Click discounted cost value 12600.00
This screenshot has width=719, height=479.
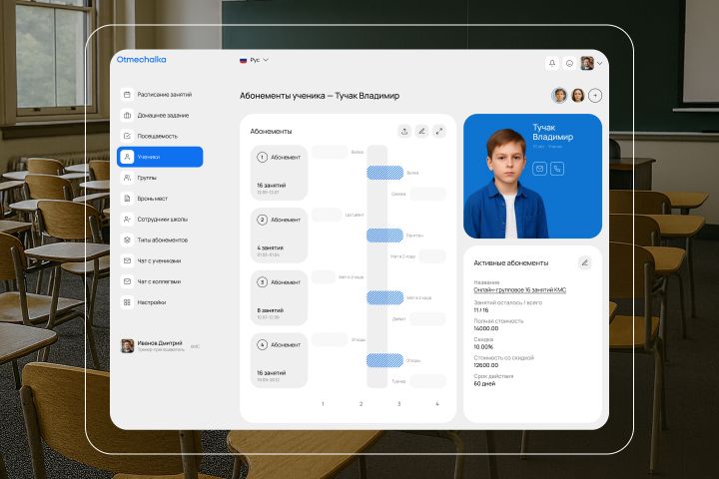(x=485, y=365)
